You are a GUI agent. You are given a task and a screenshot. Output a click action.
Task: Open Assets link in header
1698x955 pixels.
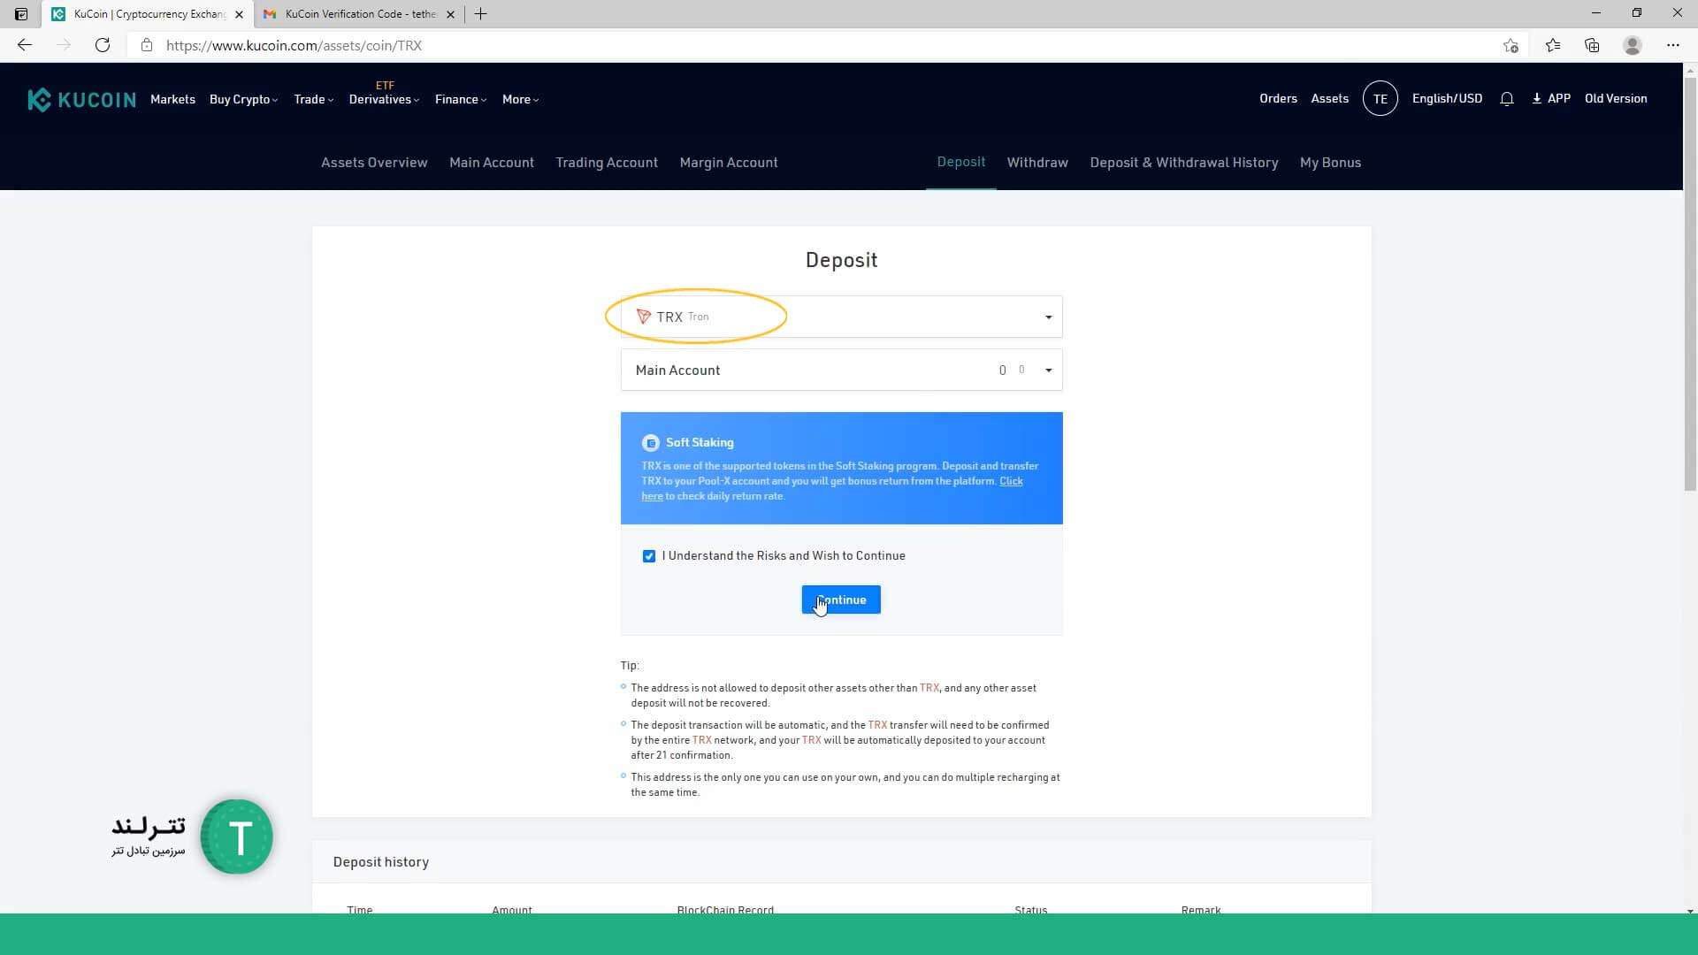coord(1329,99)
